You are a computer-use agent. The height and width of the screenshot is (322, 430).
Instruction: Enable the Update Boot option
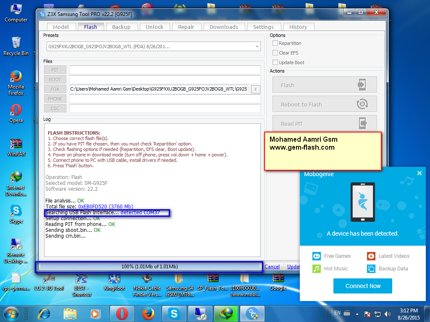(275, 62)
